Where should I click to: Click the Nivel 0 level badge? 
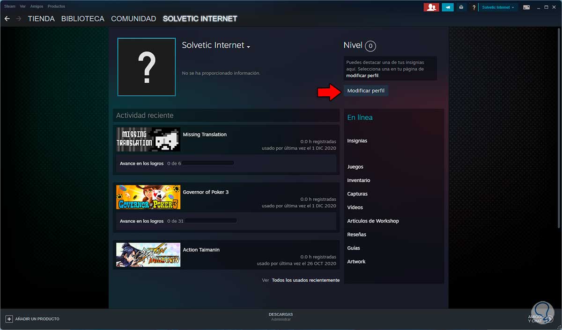pyautogui.click(x=370, y=46)
